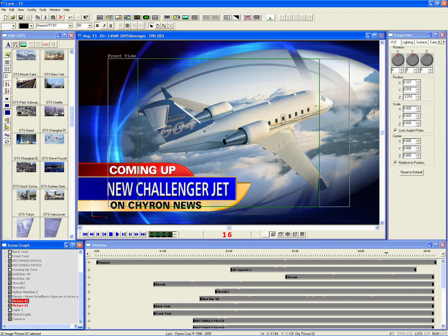Jump to the start of the animation
The width and height of the screenshot is (448, 336).
pyautogui.click(x=85, y=234)
